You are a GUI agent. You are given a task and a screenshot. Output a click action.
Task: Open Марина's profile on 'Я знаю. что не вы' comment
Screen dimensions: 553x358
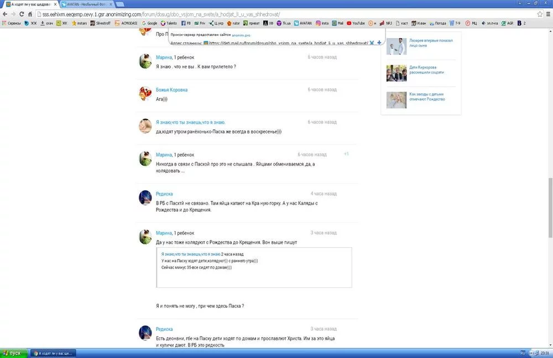(164, 57)
